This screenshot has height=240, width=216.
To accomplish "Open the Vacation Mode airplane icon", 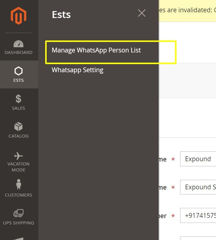I will (19, 156).
